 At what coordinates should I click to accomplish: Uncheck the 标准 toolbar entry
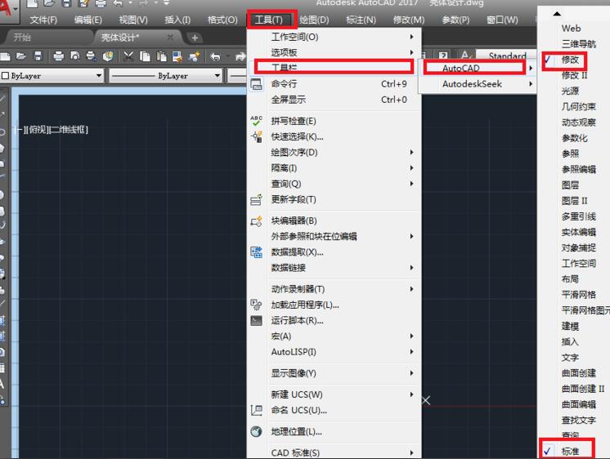click(571, 451)
